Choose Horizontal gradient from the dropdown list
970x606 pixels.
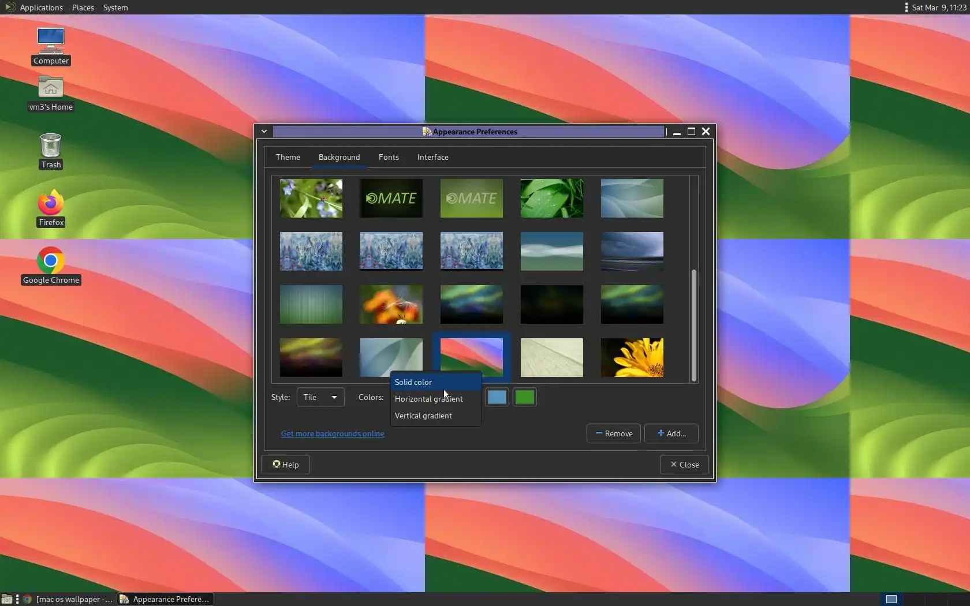point(436,399)
